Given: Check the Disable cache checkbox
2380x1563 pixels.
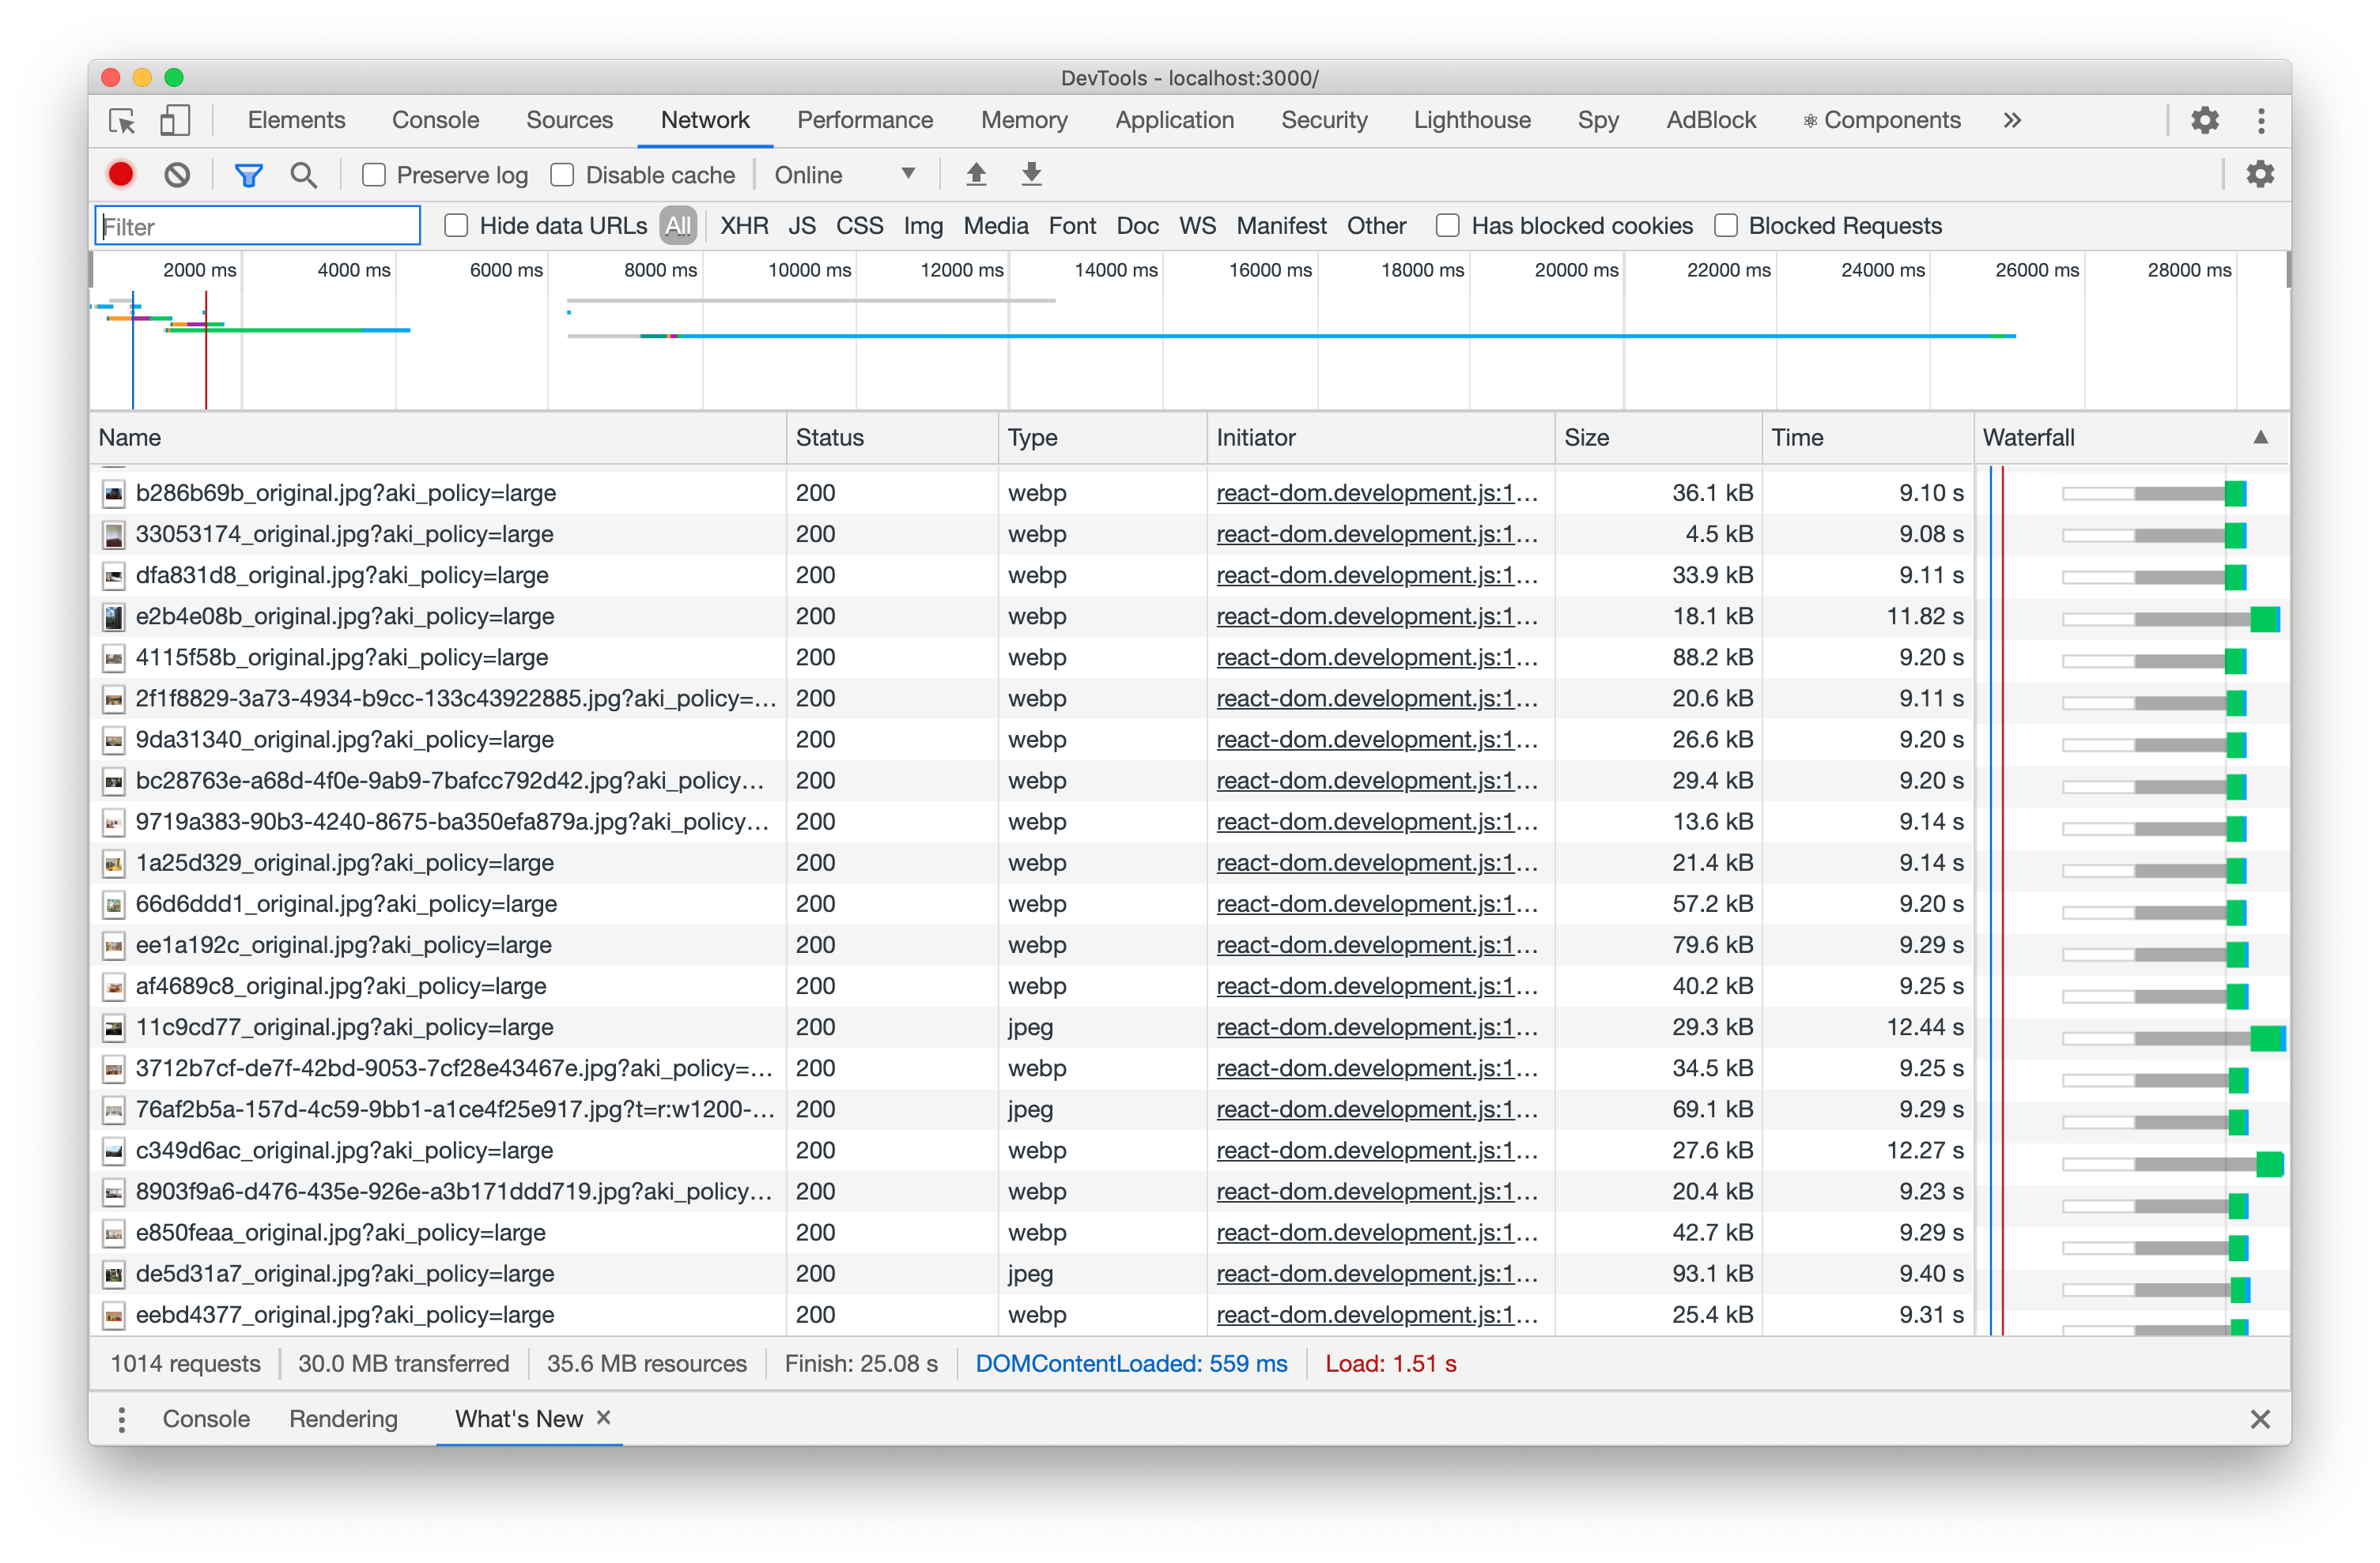Looking at the screenshot, I should [x=563, y=175].
